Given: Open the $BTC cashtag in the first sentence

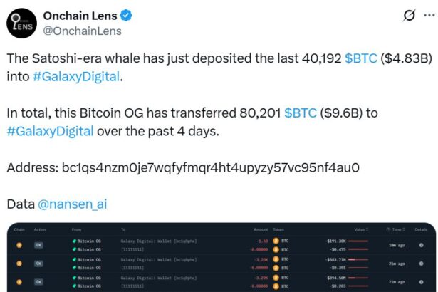Looking at the screenshot, I should (x=362, y=59).
